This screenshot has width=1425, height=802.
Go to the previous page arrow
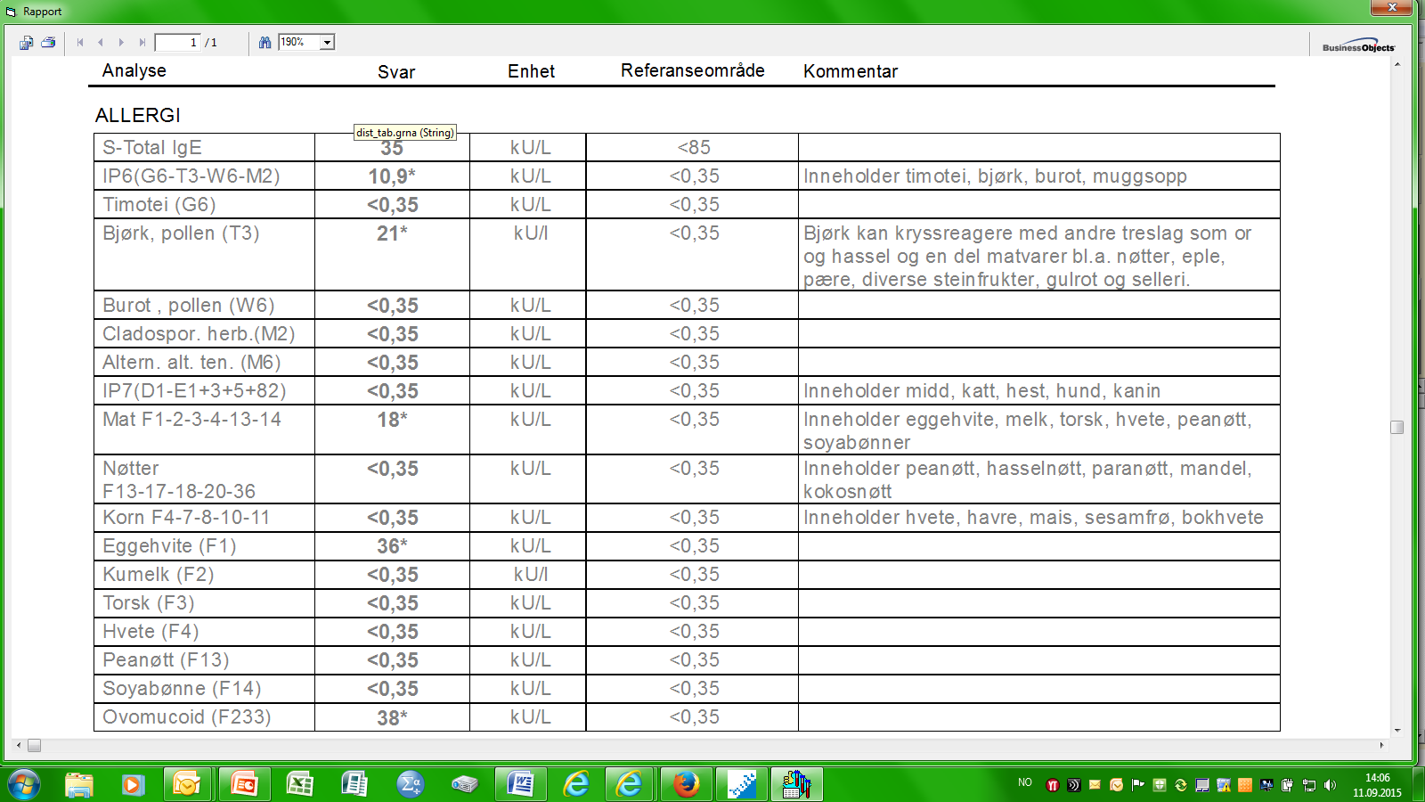click(101, 42)
